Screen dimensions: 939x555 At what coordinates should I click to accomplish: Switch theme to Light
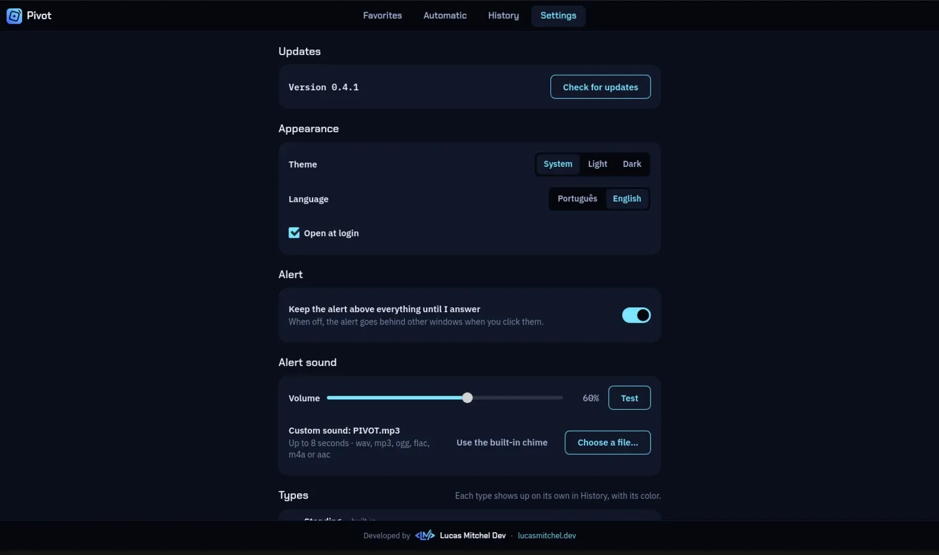[x=597, y=164]
